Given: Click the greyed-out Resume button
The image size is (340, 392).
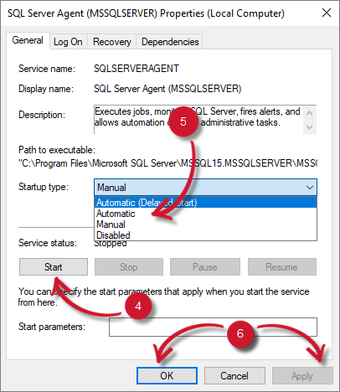Looking at the screenshot, I should 282,267.
